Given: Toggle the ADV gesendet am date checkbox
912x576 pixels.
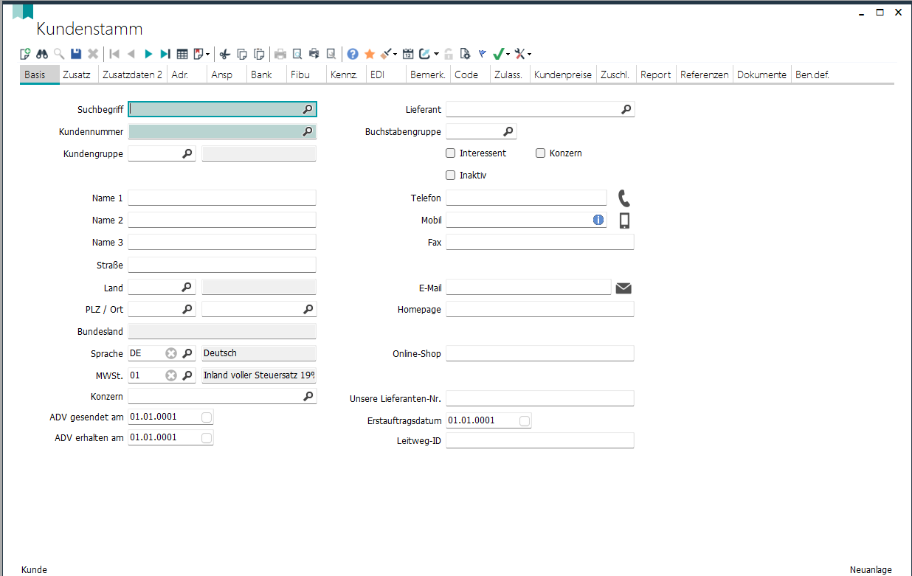Looking at the screenshot, I should (x=207, y=417).
